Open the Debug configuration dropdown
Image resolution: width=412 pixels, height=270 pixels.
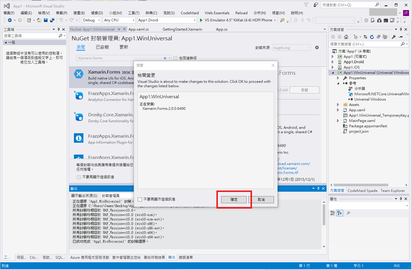pyautogui.click(x=91, y=20)
